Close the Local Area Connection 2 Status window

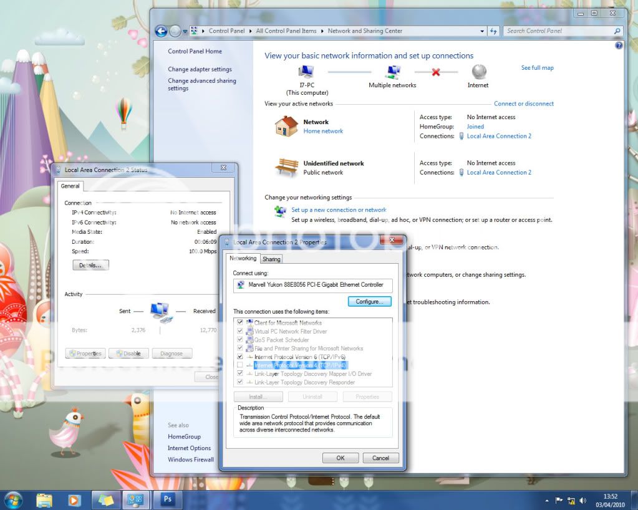(223, 168)
